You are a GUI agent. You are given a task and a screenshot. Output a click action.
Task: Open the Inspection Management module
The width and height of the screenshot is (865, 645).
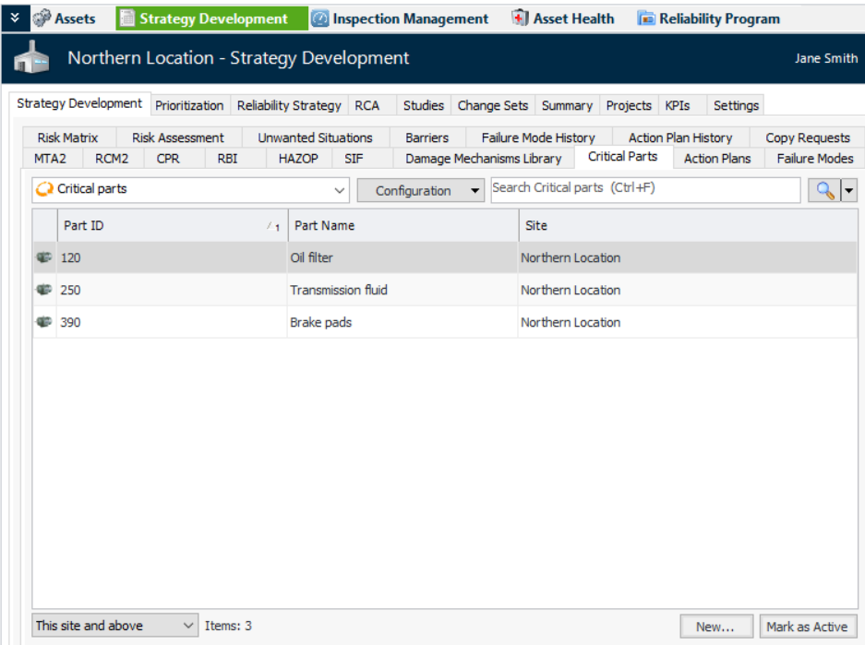tap(400, 18)
